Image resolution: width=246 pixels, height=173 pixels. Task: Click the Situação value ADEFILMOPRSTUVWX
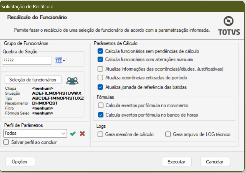coord(57,93)
